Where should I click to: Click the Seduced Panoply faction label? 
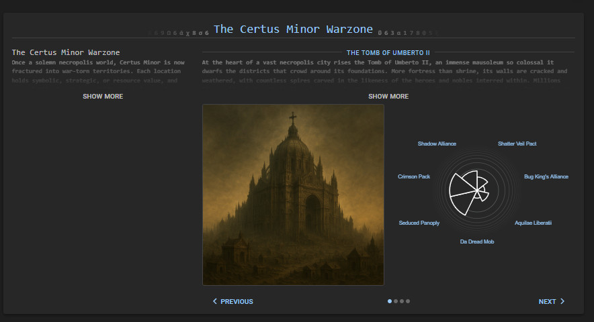point(419,223)
